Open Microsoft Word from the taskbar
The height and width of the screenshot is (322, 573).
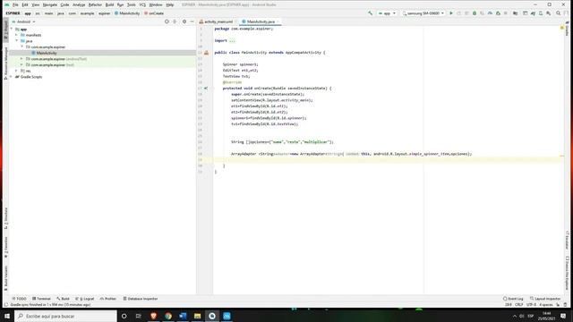pos(183,316)
